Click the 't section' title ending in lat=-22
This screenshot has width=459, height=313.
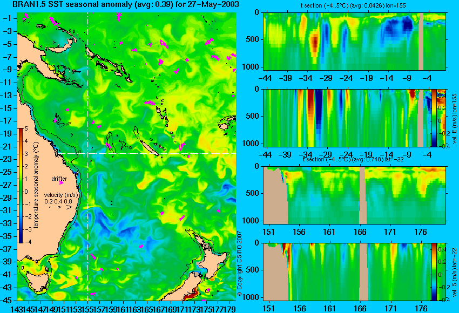click(353, 159)
